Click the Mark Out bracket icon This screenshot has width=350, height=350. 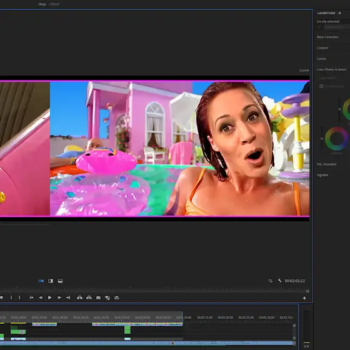(19, 297)
